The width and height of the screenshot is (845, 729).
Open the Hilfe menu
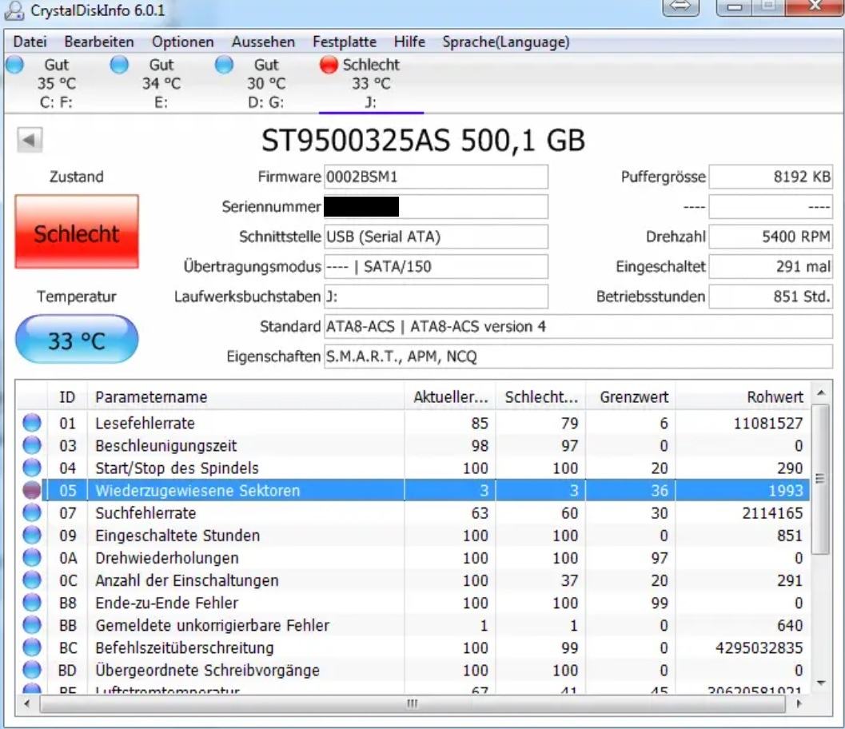tap(409, 42)
